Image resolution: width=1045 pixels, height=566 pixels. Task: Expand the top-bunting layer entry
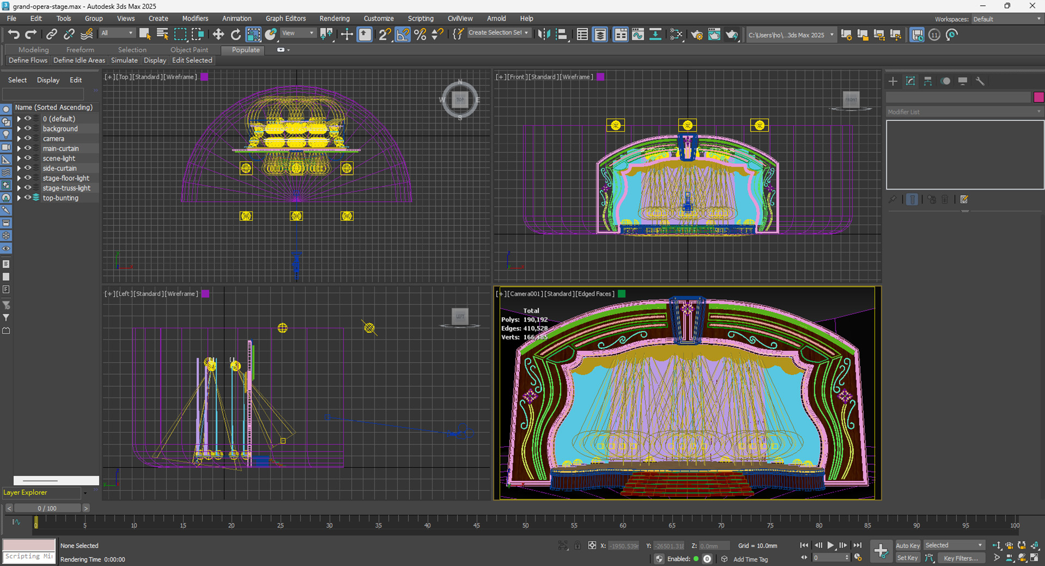pos(19,198)
